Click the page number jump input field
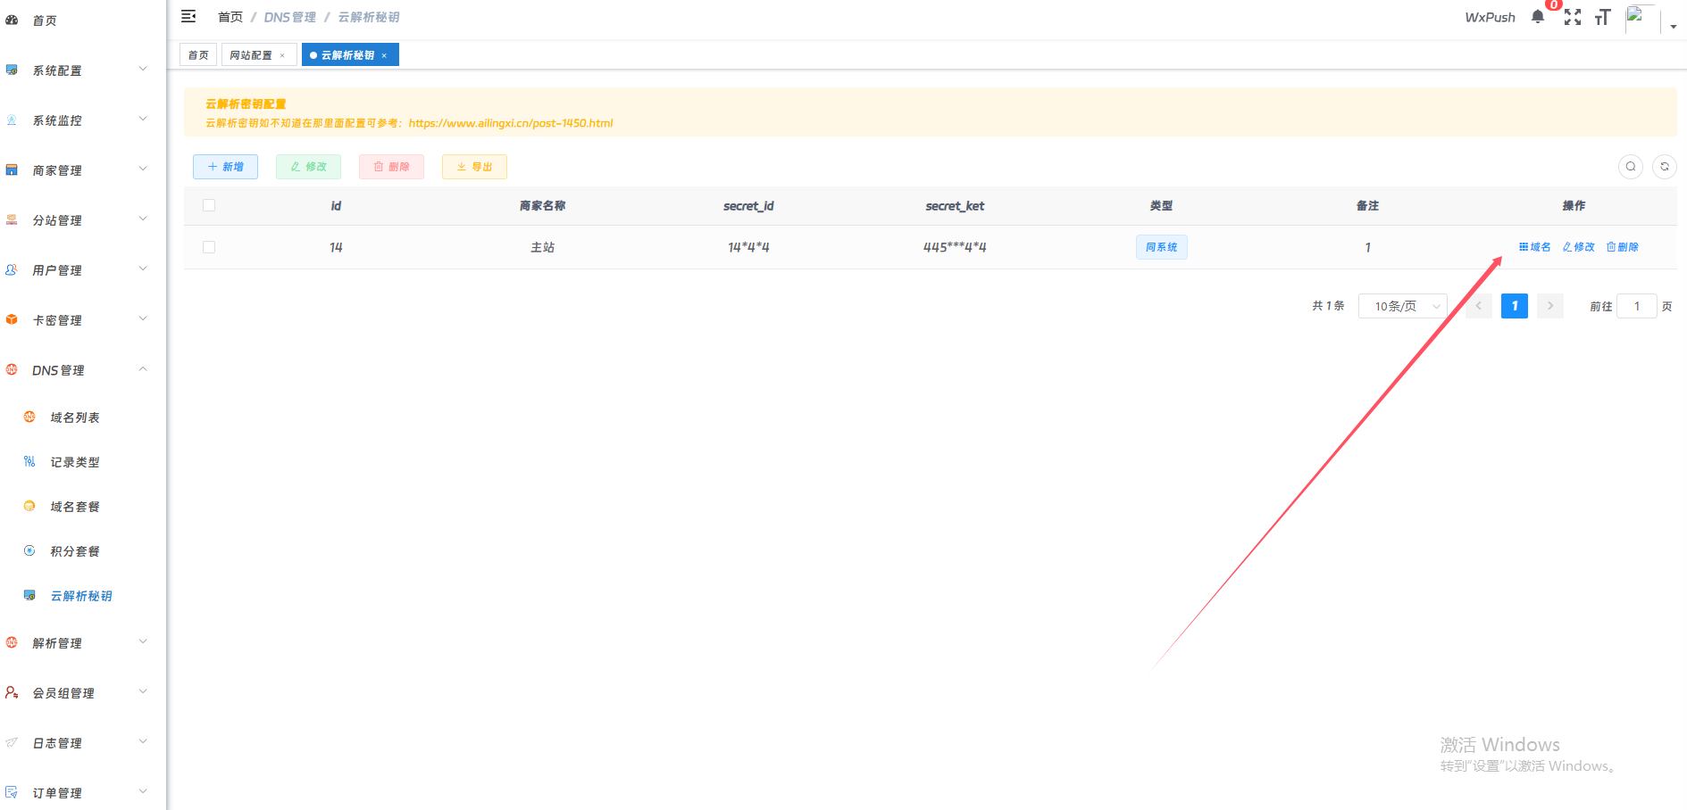Image resolution: width=1687 pixels, height=810 pixels. click(x=1636, y=306)
